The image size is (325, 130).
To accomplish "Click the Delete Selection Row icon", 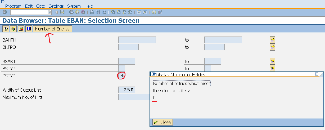I will click(x=21, y=29).
